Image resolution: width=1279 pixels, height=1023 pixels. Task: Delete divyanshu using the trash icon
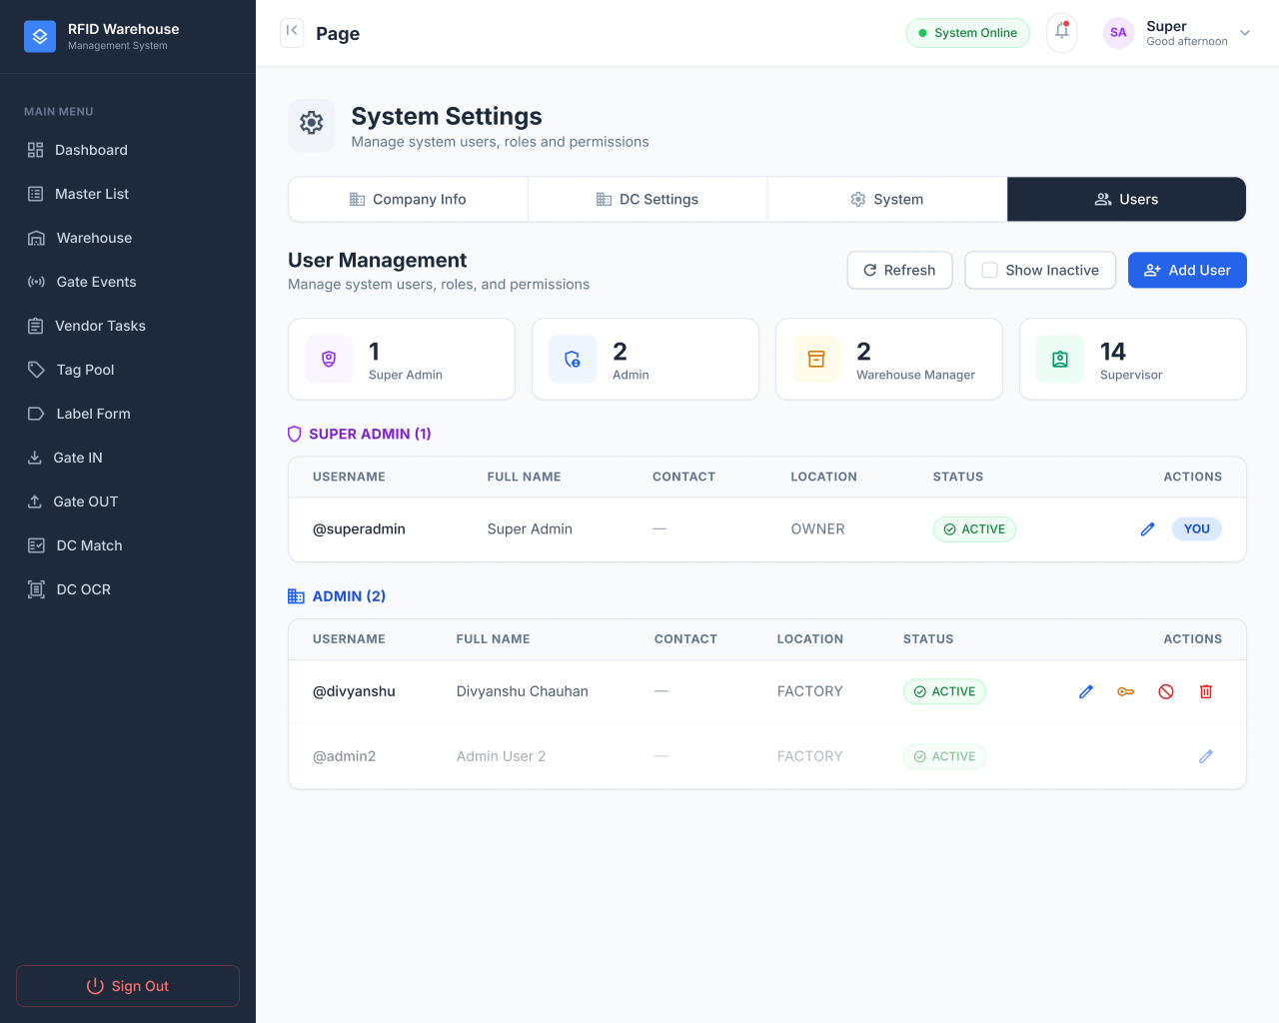(1206, 691)
